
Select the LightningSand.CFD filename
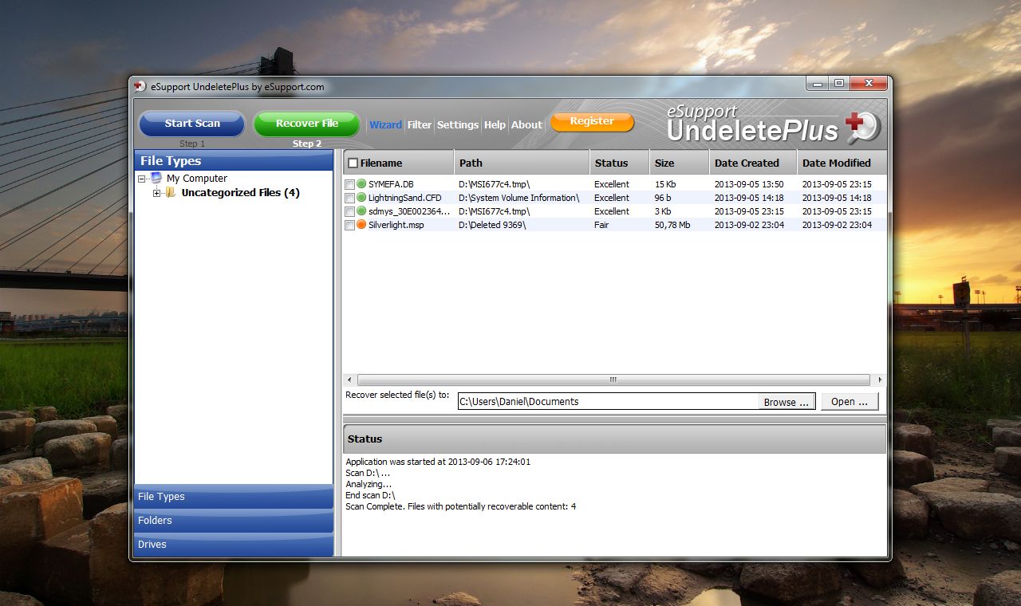[404, 198]
